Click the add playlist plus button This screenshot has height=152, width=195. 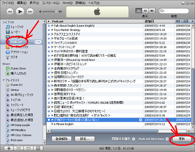(9, 148)
